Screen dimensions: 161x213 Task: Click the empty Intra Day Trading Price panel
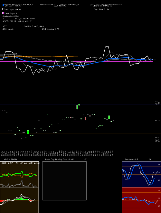(64, 181)
